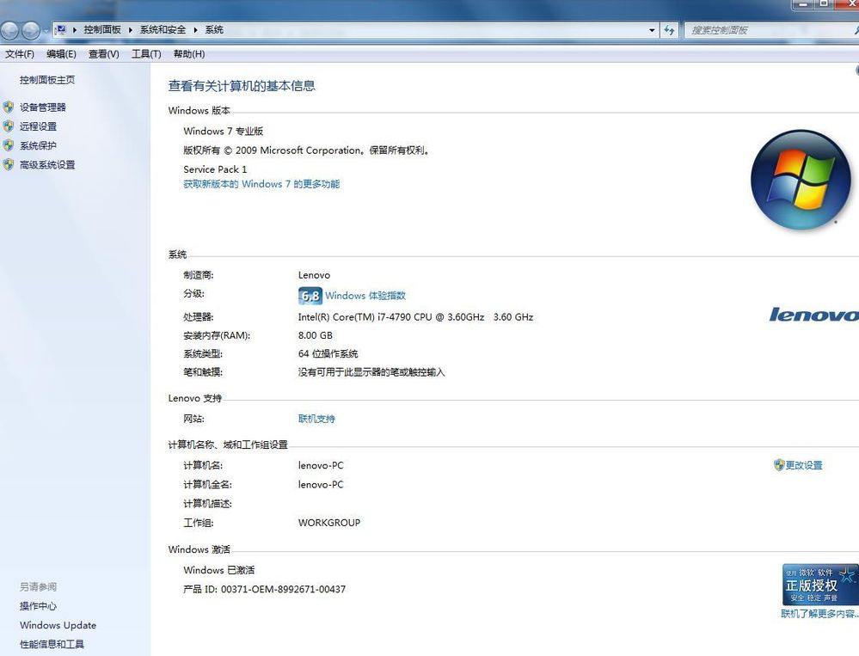Click 更改设置 link

[804, 465]
